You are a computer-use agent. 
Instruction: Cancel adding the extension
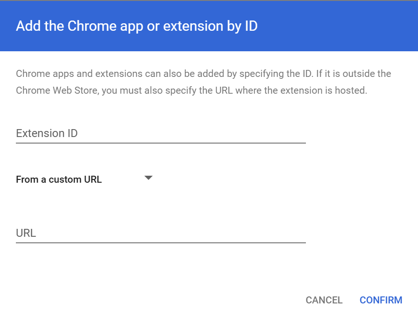[324, 300]
